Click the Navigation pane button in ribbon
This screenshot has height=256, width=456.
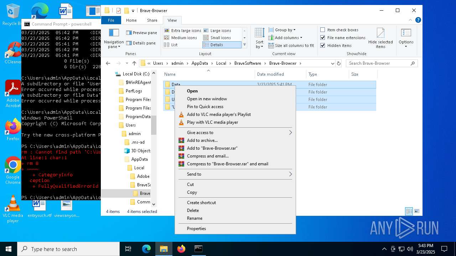tap(114, 38)
